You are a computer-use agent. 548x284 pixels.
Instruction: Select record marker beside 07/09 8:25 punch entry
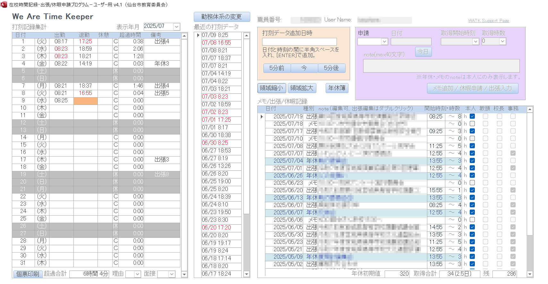click(x=198, y=35)
